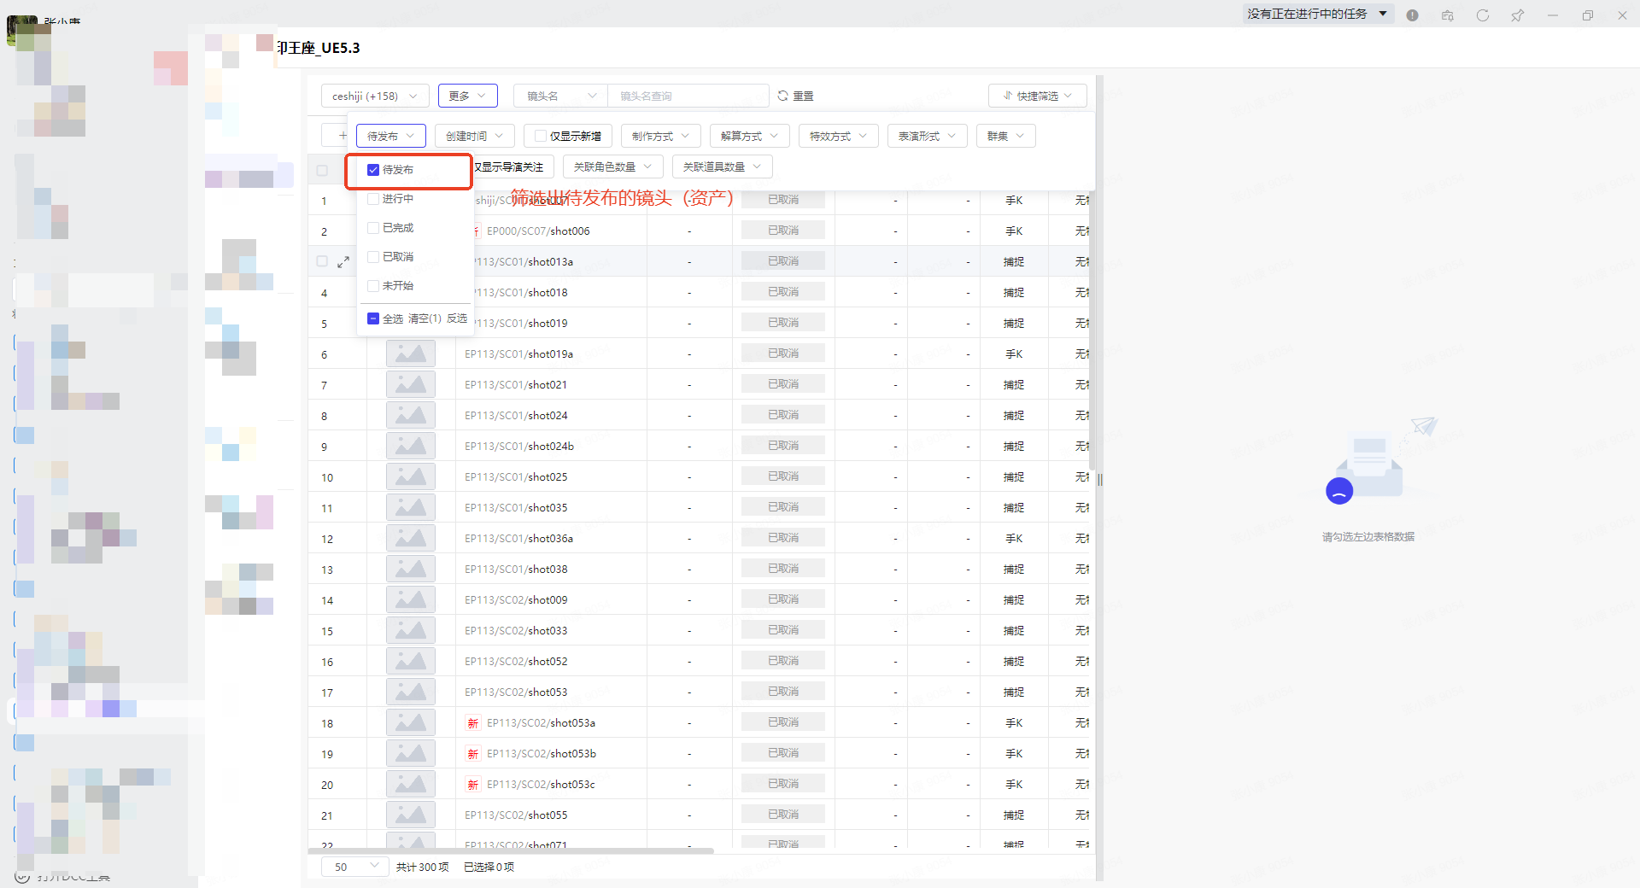1640x888 pixels.
Task: Click the panel splitter handle beside the table
Action: (x=1100, y=480)
